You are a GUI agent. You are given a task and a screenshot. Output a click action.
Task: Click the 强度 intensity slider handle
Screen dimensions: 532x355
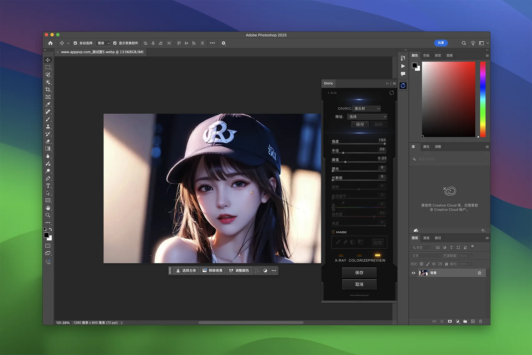(385, 144)
